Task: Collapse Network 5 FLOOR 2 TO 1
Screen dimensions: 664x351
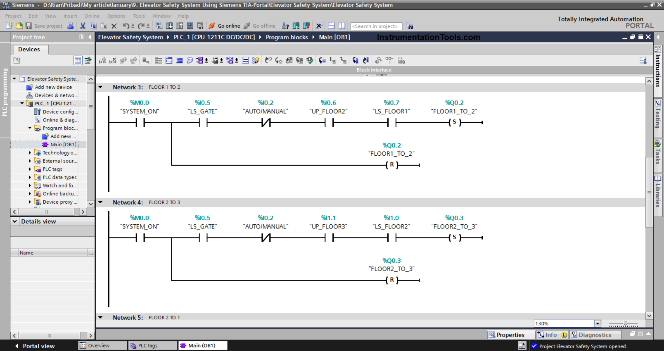Action: point(101,317)
